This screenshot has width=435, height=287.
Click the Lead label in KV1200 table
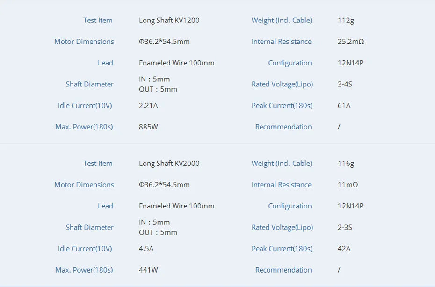(x=105, y=63)
